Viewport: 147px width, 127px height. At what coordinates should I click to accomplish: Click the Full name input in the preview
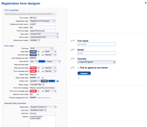[x=96, y=44]
